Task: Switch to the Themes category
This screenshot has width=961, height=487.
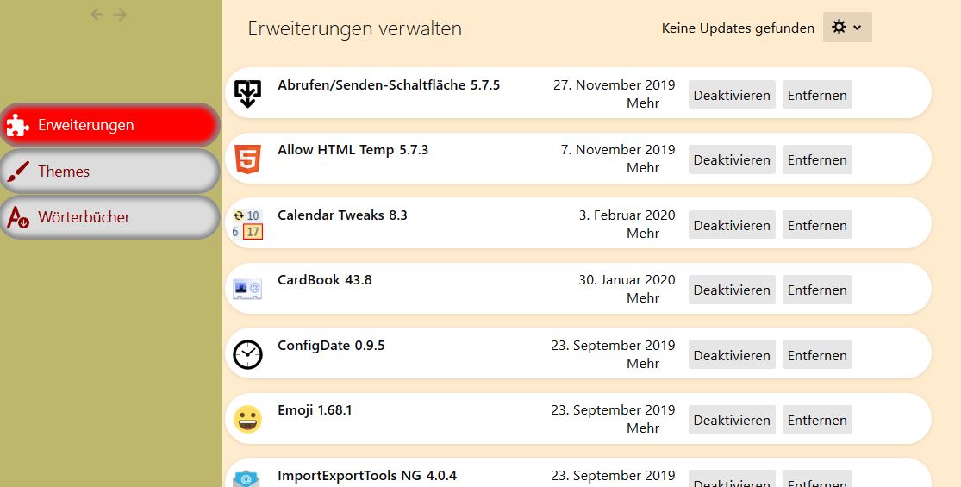Action: click(x=109, y=172)
